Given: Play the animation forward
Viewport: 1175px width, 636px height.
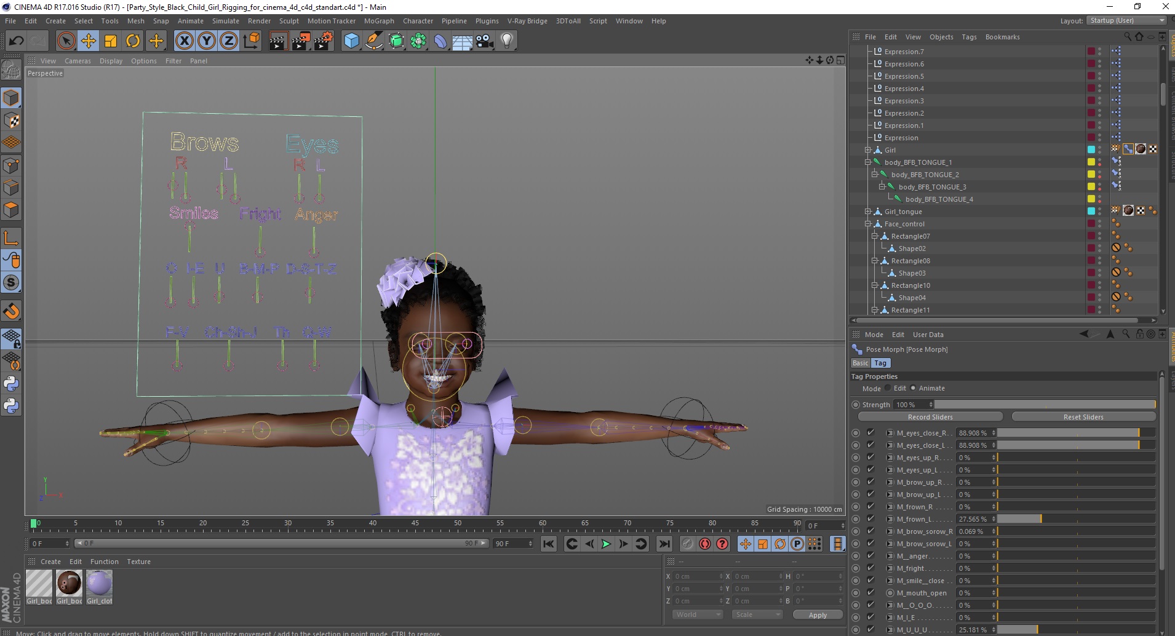Looking at the screenshot, I should 606,544.
